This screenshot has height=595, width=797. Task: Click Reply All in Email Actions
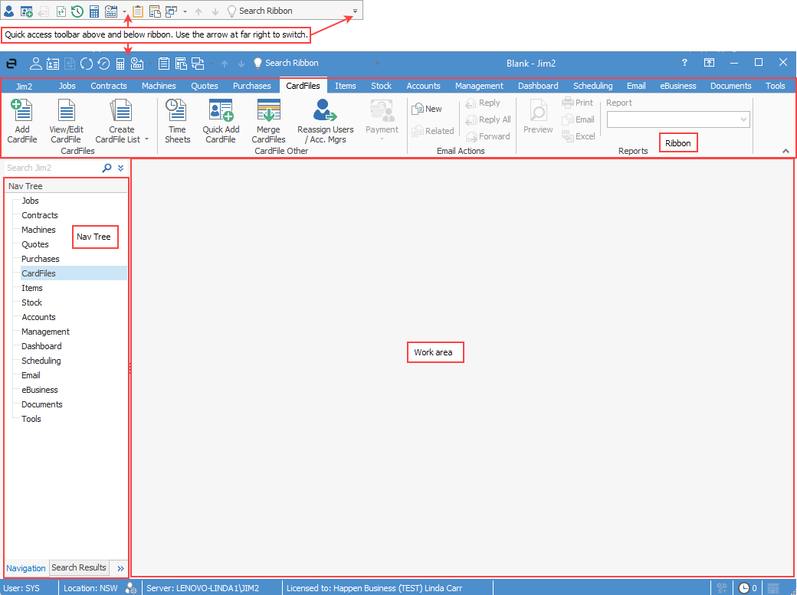coord(488,119)
